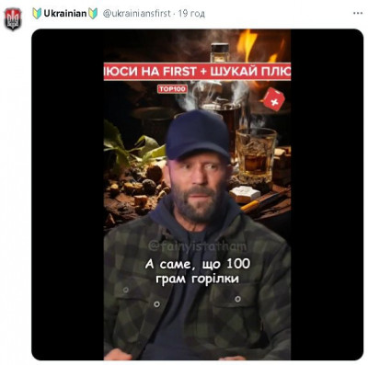Open the trident shield profile avatar

(13, 19)
